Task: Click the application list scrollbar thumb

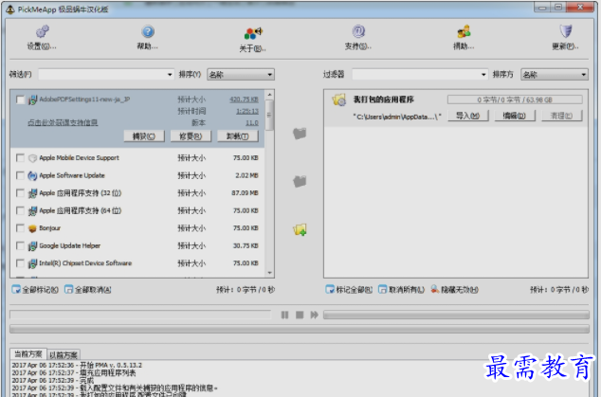Action: [x=269, y=115]
